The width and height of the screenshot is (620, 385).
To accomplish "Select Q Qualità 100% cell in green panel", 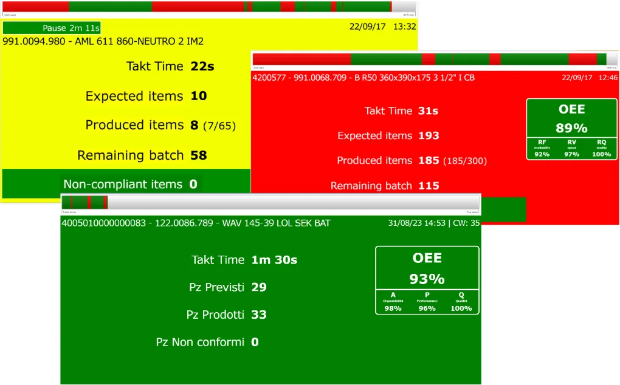I will tap(461, 302).
